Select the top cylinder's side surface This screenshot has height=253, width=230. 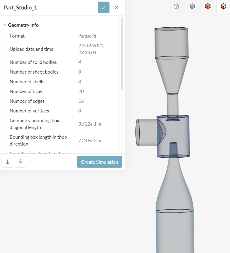(171, 43)
